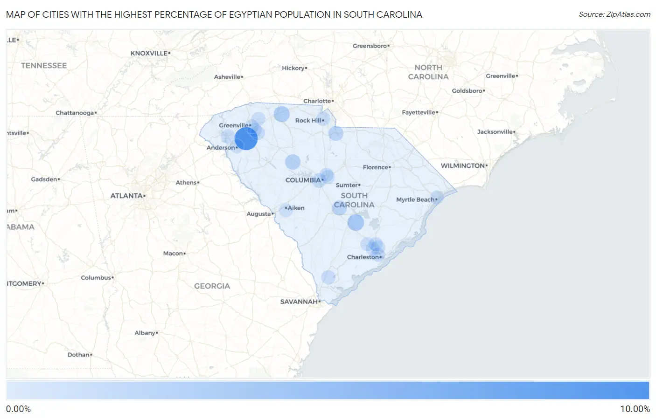Click the Dothan city label
The height and width of the screenshot is (419, 656).
78,355
